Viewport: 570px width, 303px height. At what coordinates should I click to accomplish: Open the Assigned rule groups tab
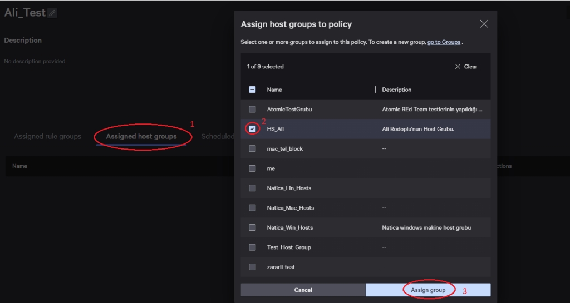coord(47,137)
